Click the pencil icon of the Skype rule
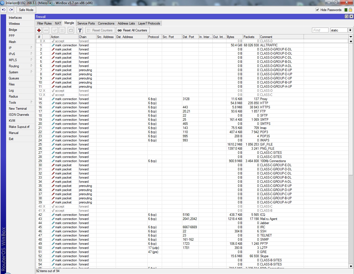 pos(53,256)
